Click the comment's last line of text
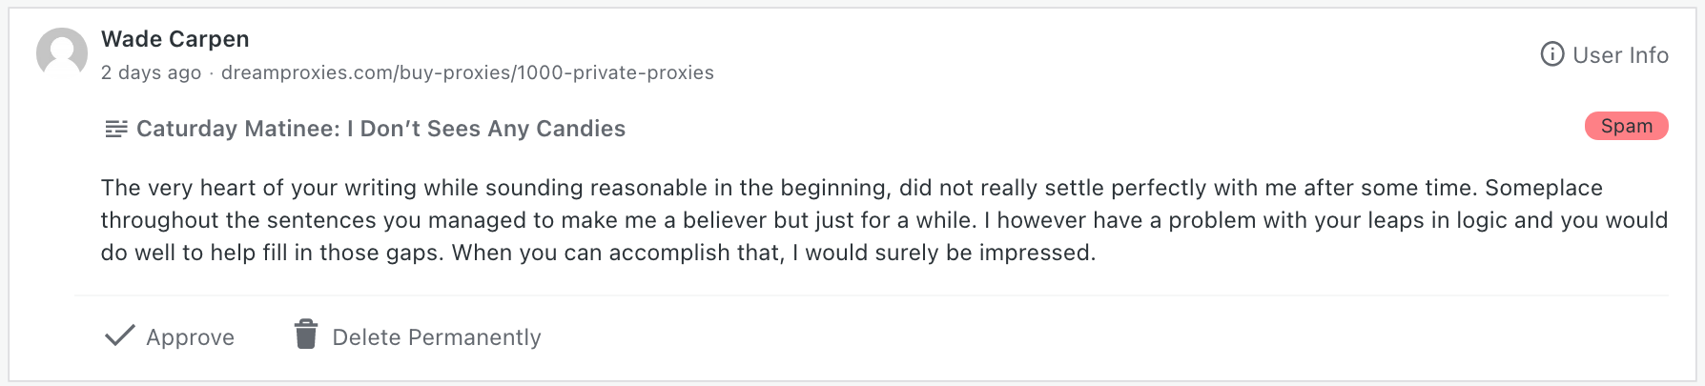The image size is (1705, 386). click(598, 253)
